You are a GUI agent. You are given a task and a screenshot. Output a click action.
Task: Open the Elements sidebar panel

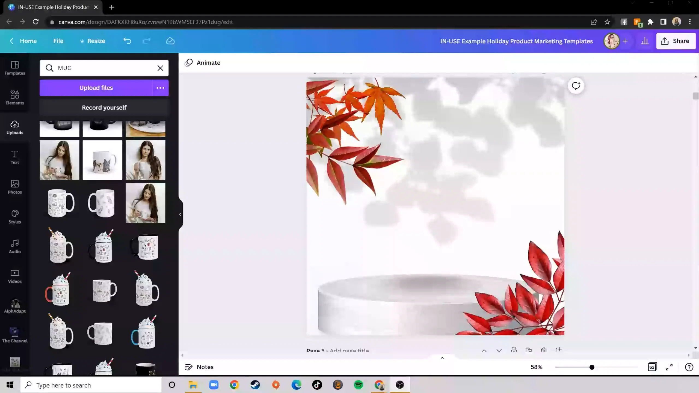(x=15, y=98)
